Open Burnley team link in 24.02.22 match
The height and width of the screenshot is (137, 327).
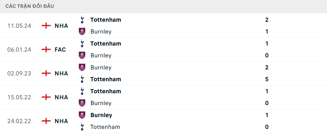(x=101, y=115)
